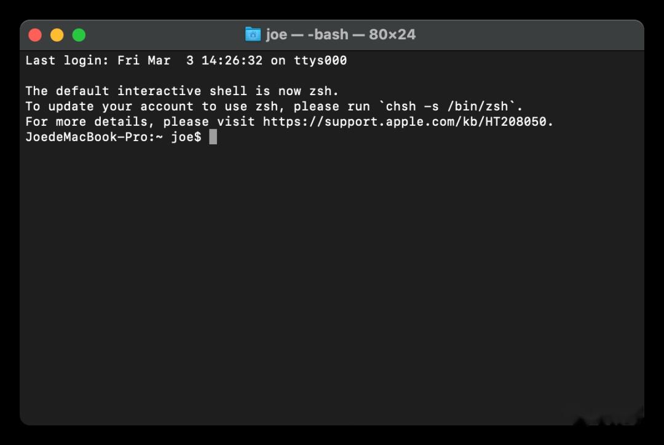
Task: Open the support.apple.com/kb/HT208050 link
Action: pyautogui.click(x=408, y=122)
